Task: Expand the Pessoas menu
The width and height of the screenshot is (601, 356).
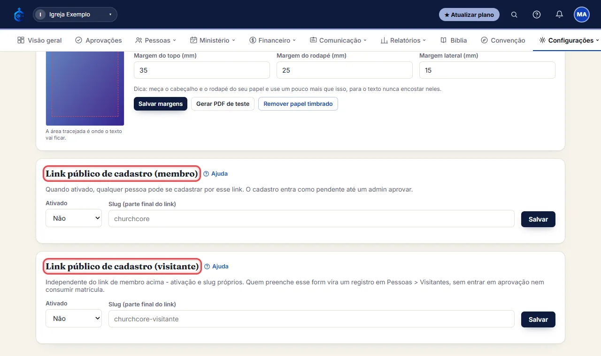Action: pos(155,40)
